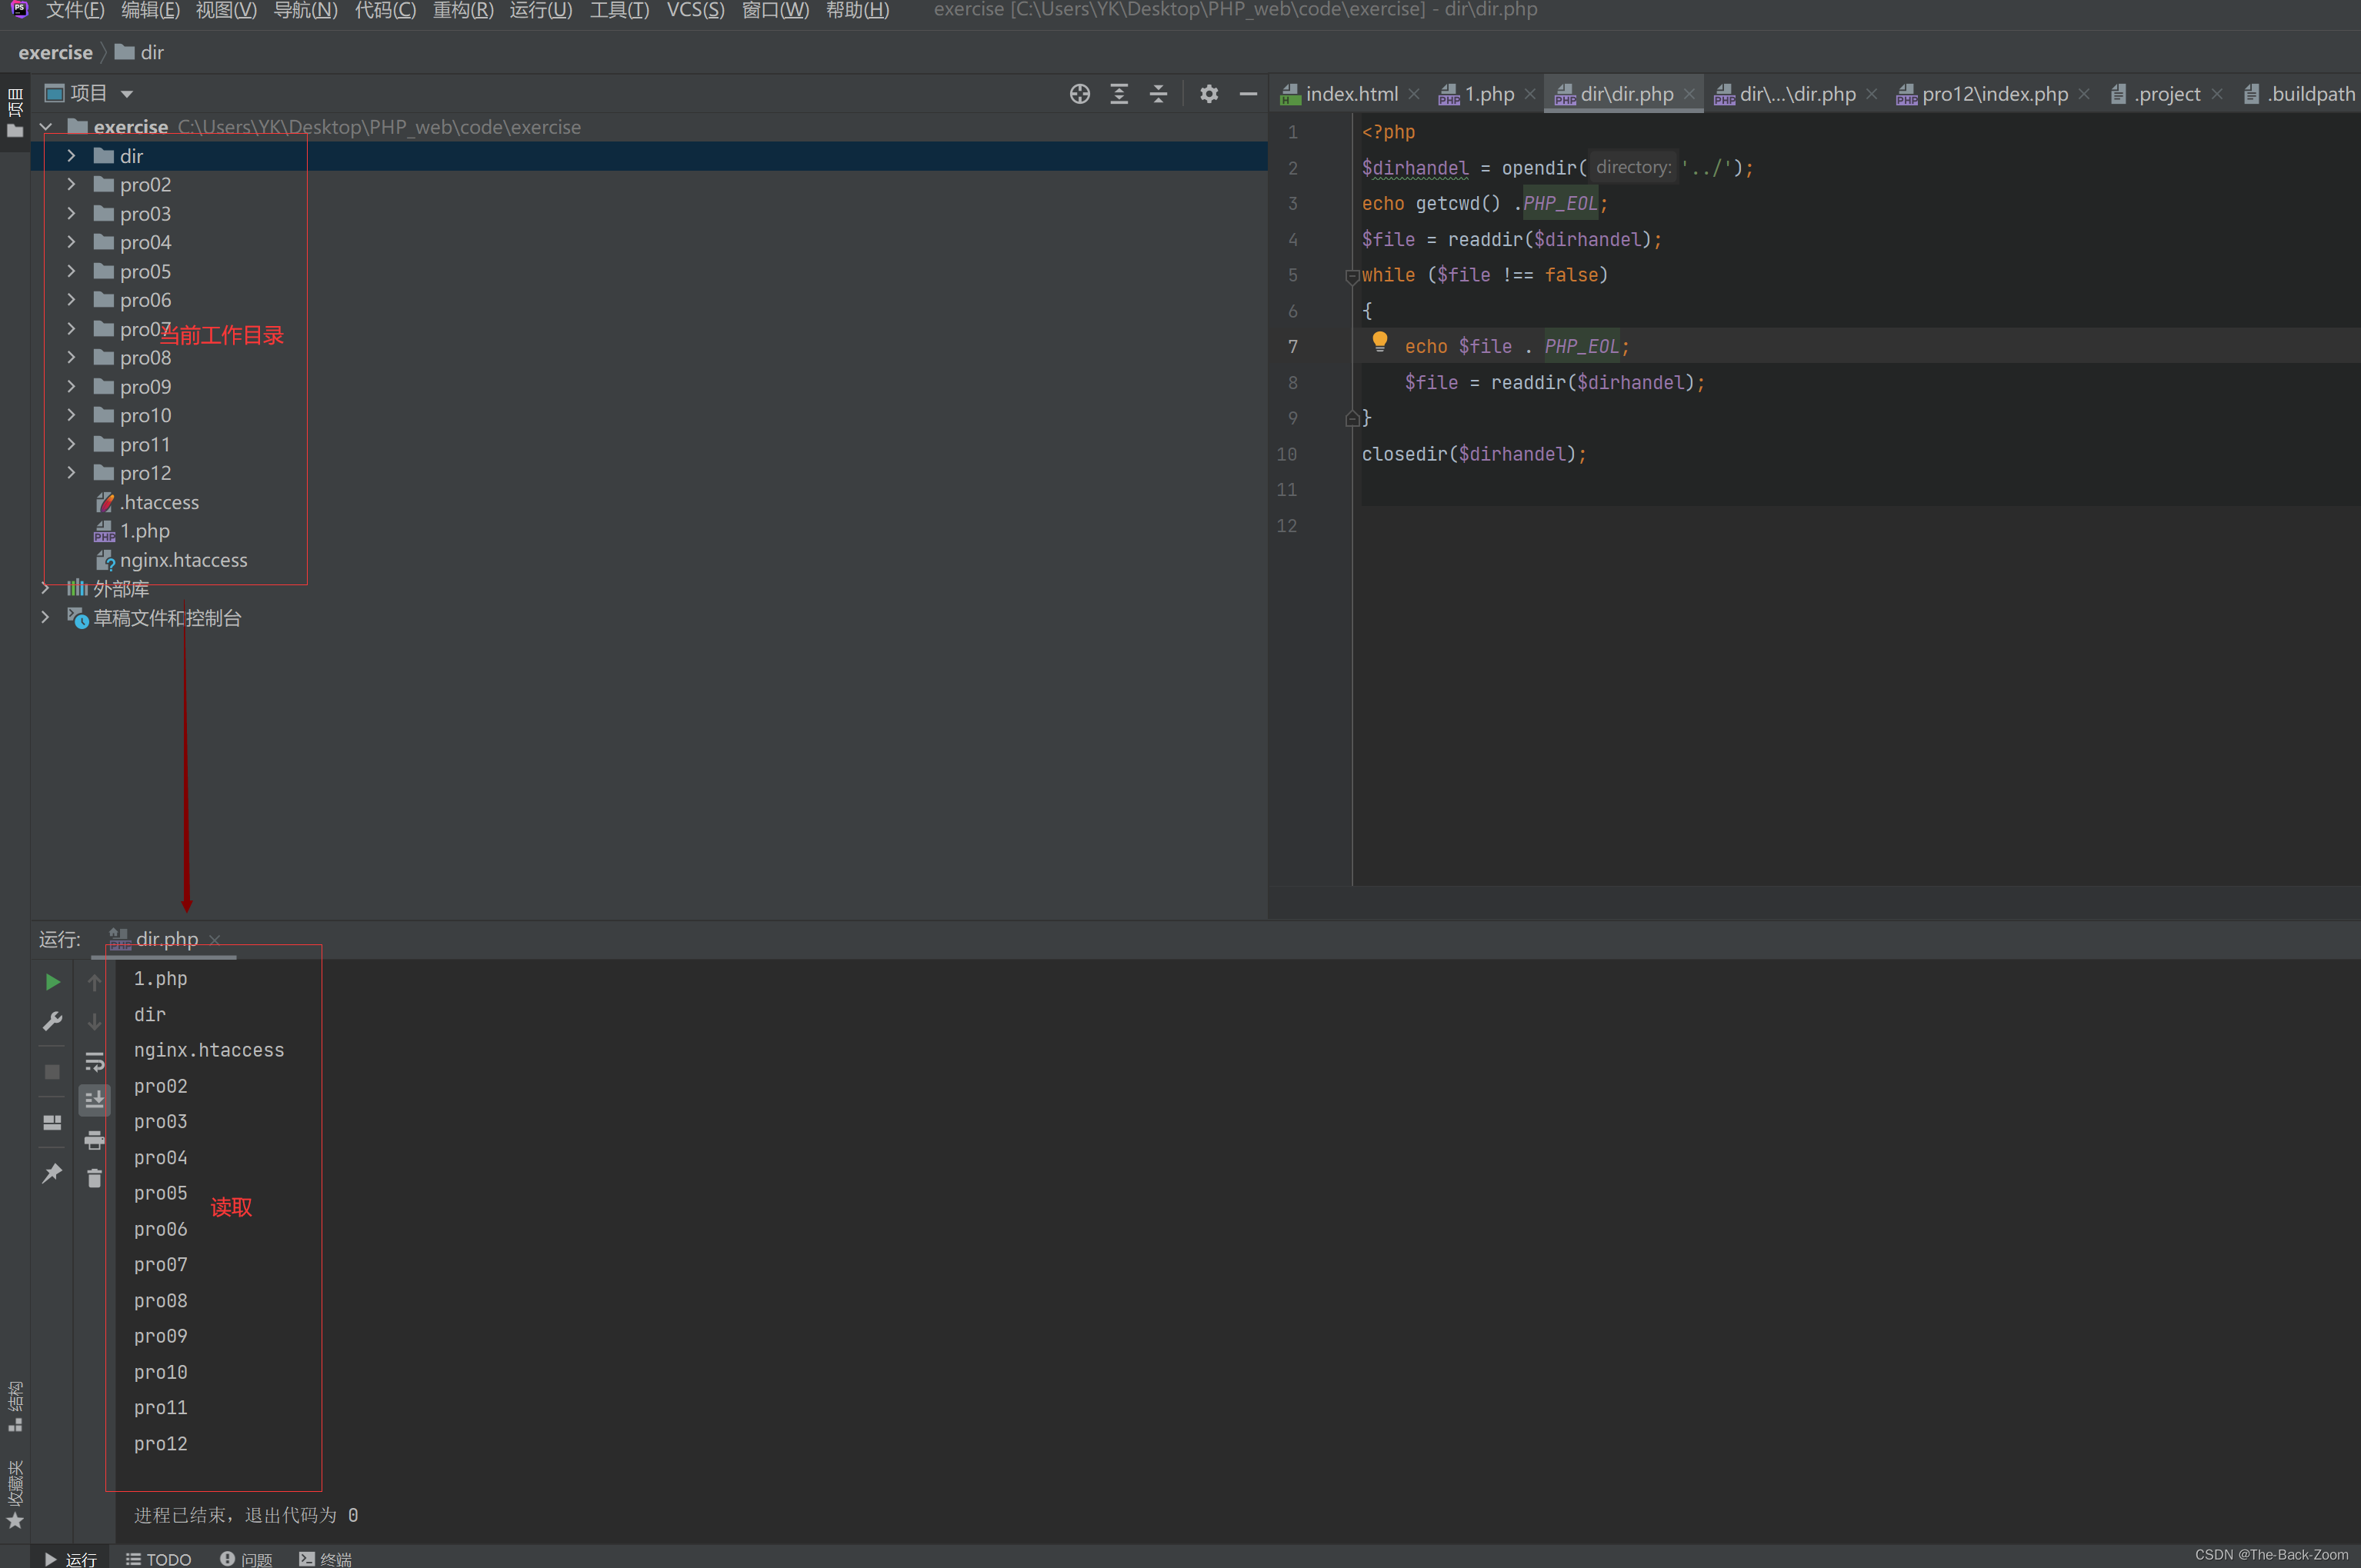Open the 文件(F) menu
The image size is (2361, 1568).
75,10
